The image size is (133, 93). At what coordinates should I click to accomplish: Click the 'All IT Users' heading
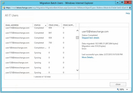(12, 15)
